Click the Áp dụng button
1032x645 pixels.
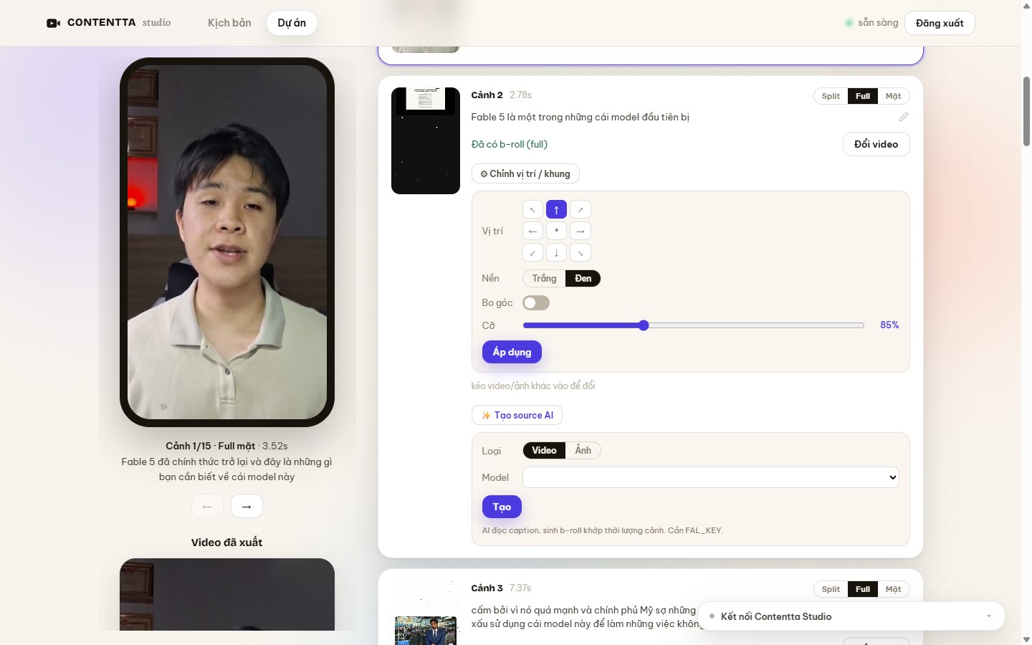click(512, 352)
